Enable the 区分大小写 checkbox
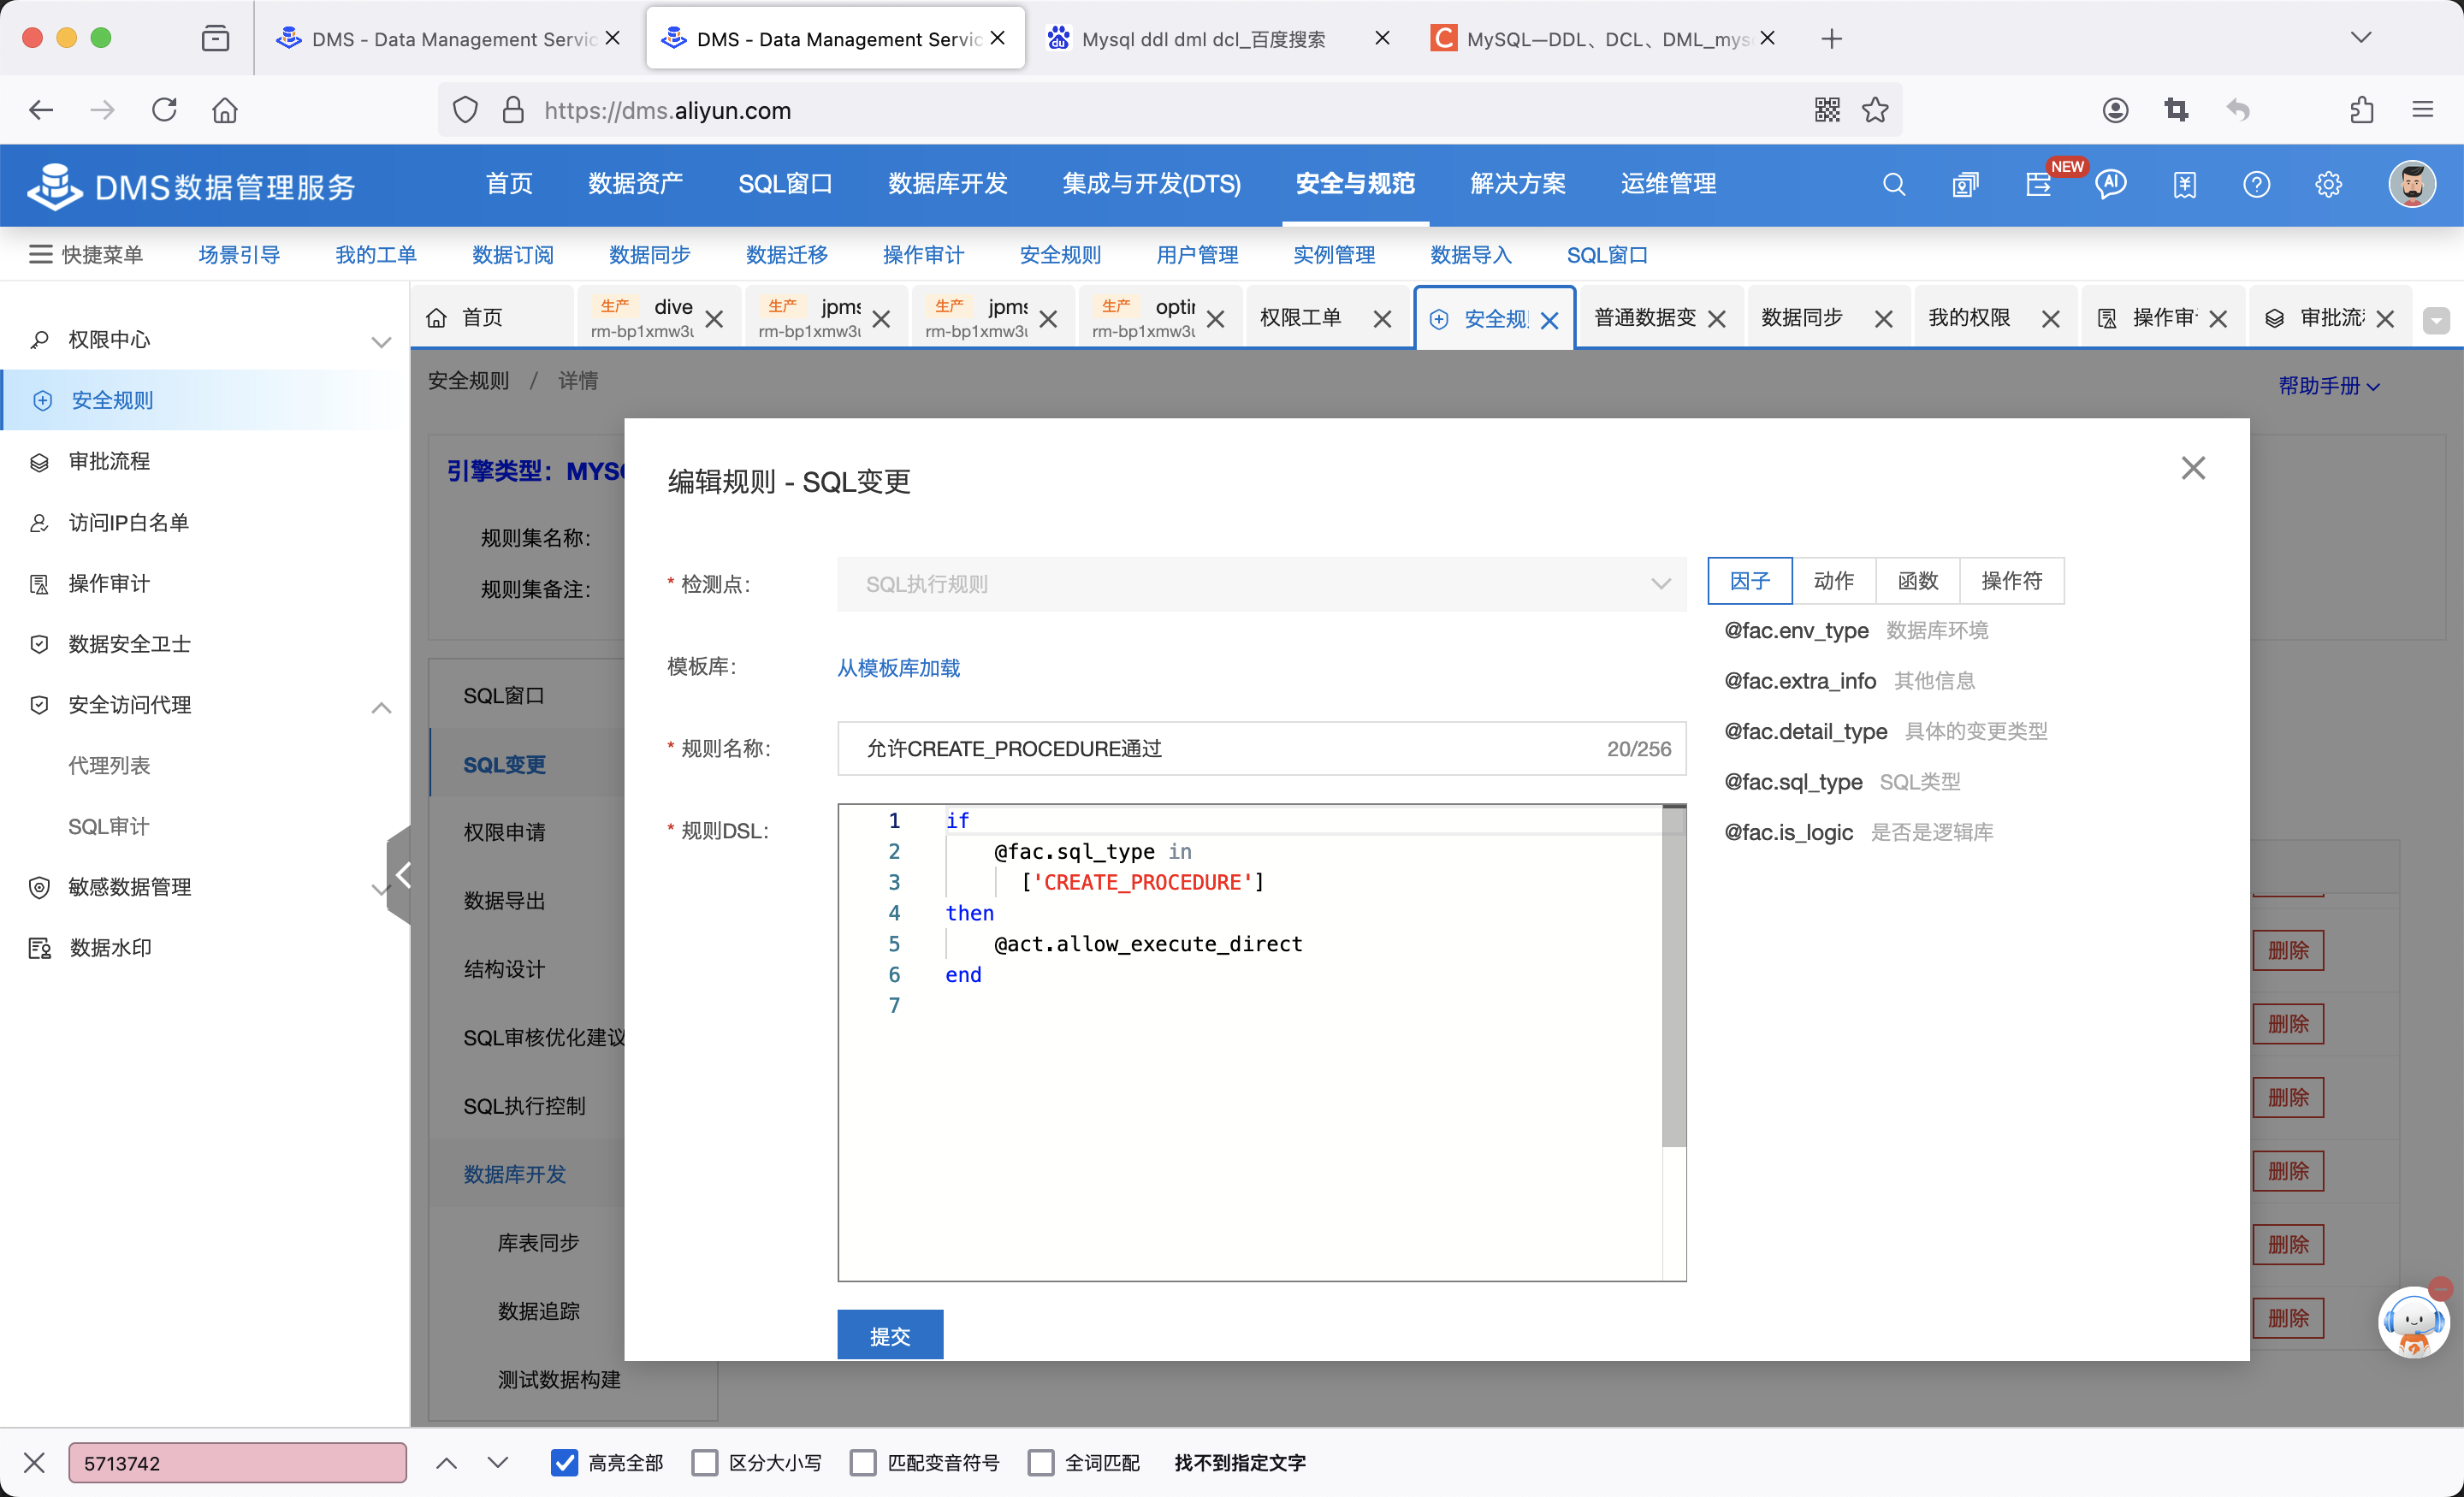This screenshot has height=1497, width=2464. click(x=705, y=1463)
